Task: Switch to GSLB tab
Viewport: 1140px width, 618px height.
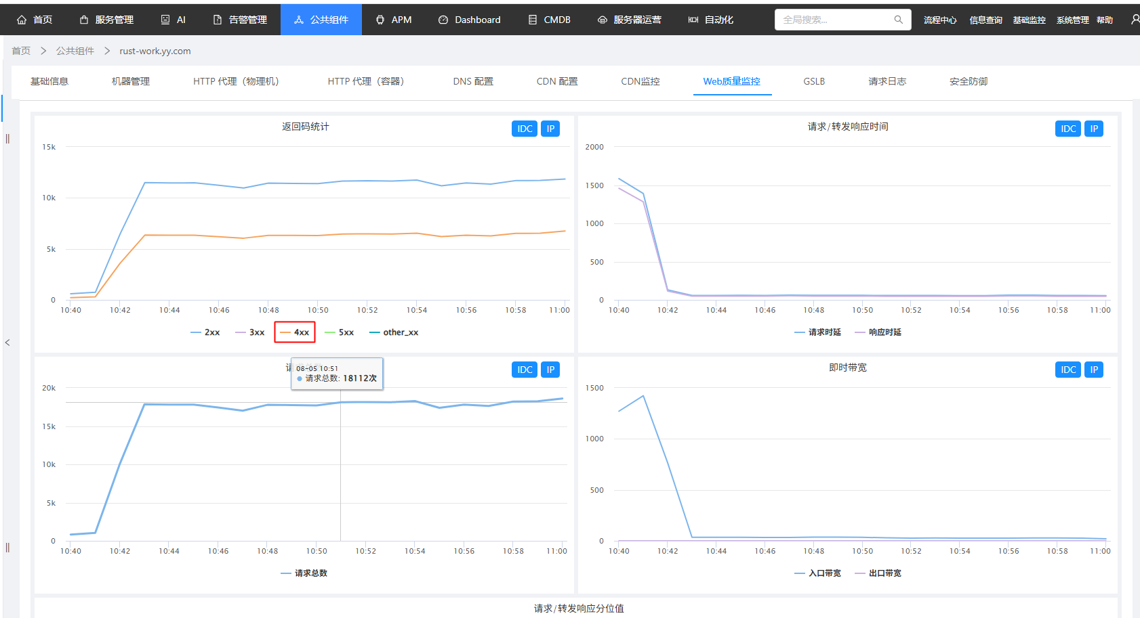Action: 814,81
